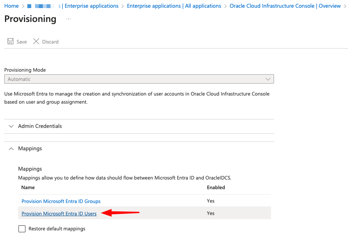Open the ellipsis menu beside Provisioning title
Image resolution: width=348 pixels, height=240 pixels.
(x=69, y=19)
